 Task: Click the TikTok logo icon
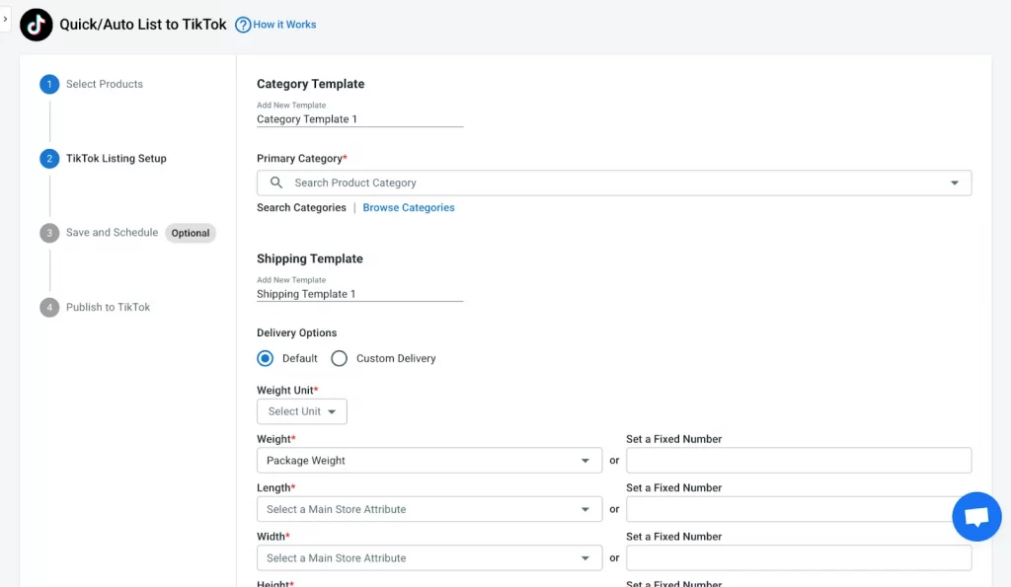point(37,25)
